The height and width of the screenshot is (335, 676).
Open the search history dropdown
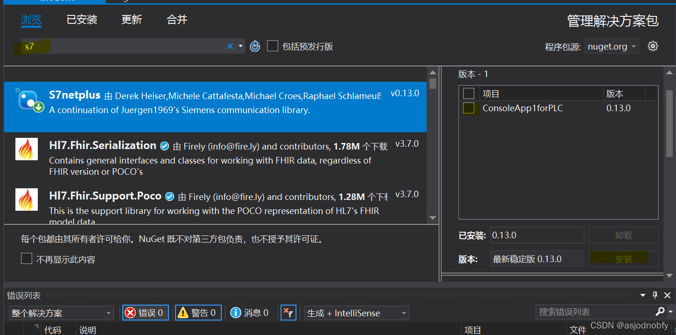241,46
